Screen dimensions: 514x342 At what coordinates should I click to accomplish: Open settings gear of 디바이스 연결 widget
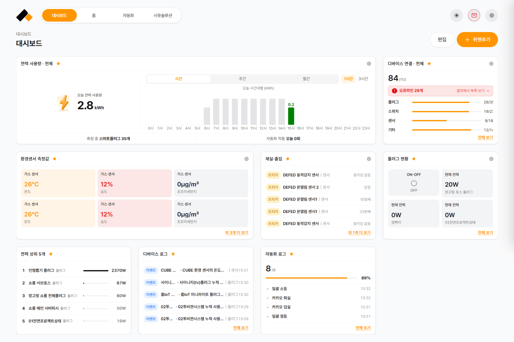[491, 64]
